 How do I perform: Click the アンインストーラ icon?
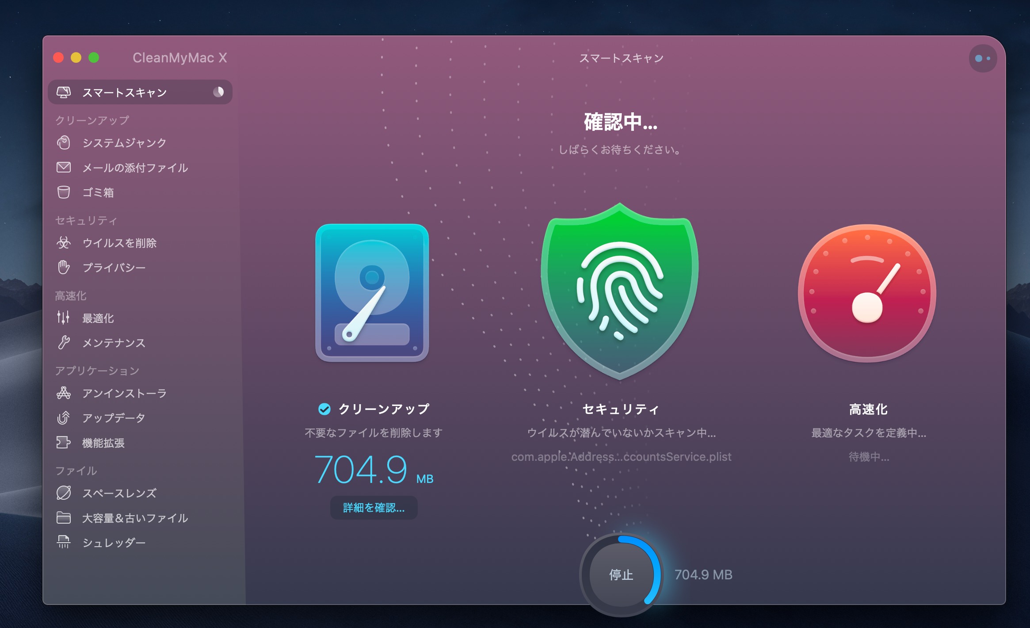point(64,393)
